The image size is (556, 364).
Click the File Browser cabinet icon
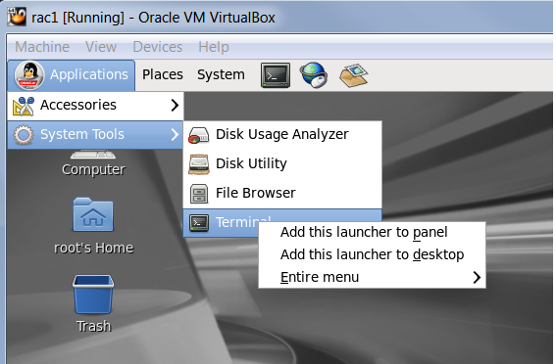198,194
